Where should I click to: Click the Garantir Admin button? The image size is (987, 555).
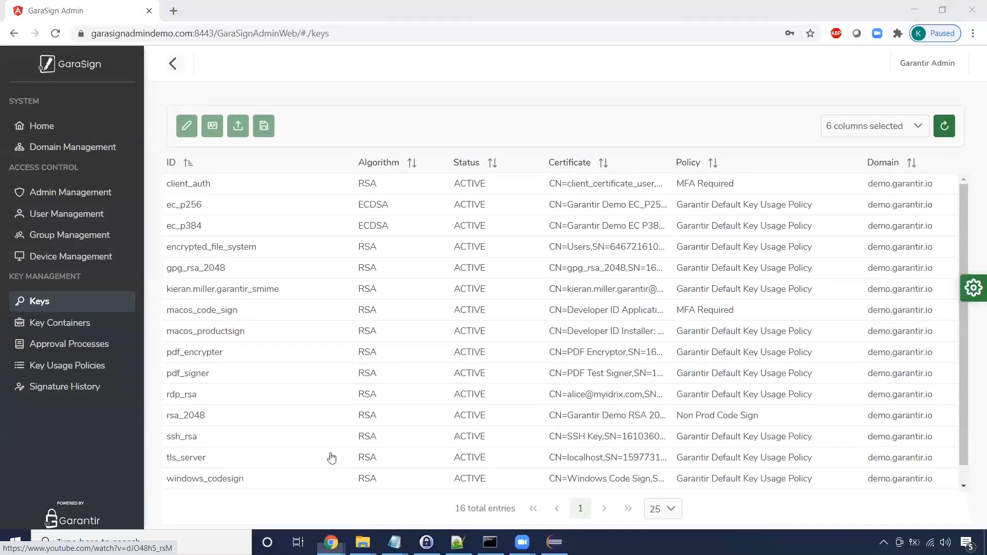[x=927, y=63]
